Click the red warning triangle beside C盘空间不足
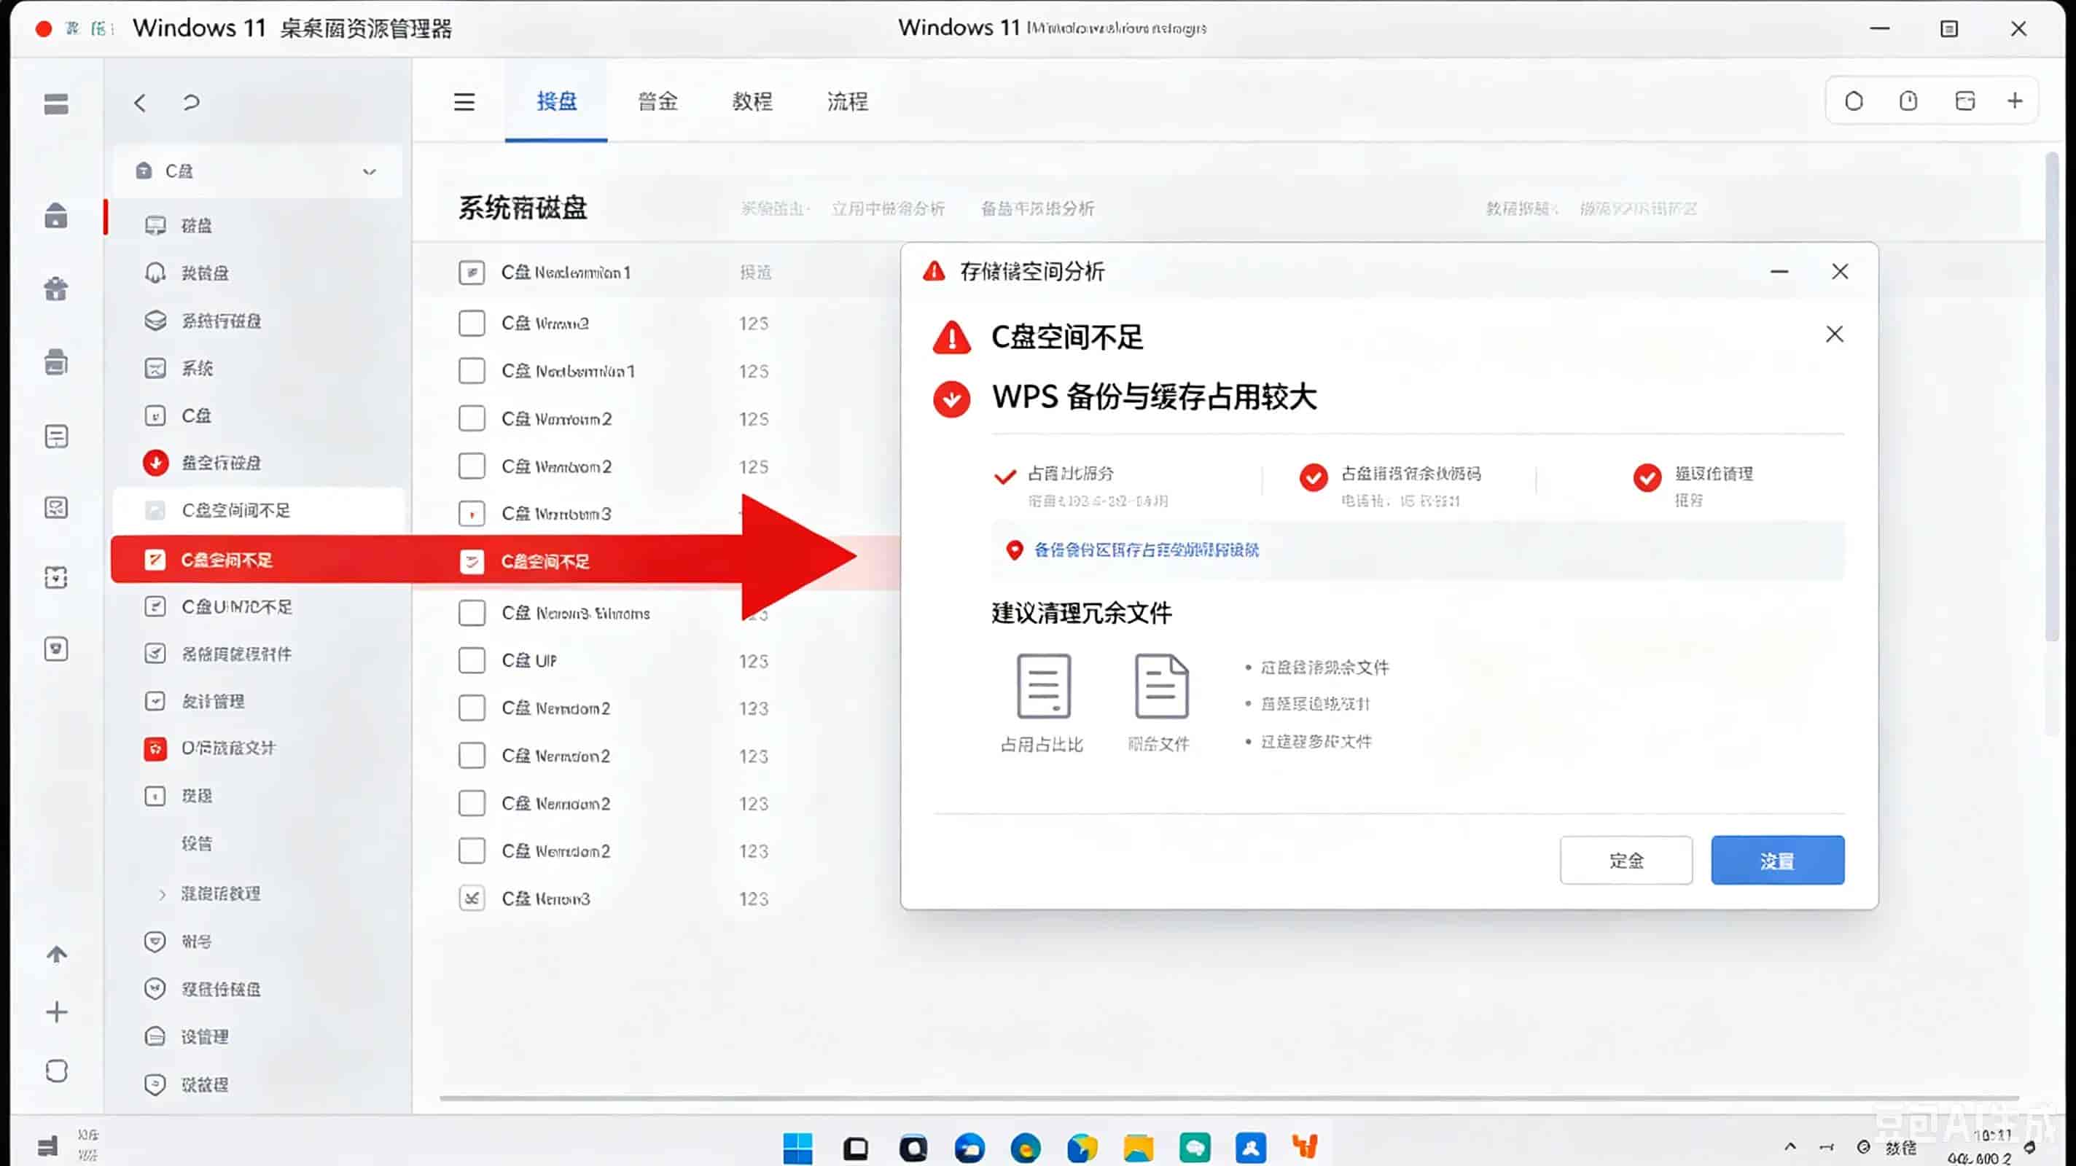The image size is (2076, 1166). (x=952, y=337)
